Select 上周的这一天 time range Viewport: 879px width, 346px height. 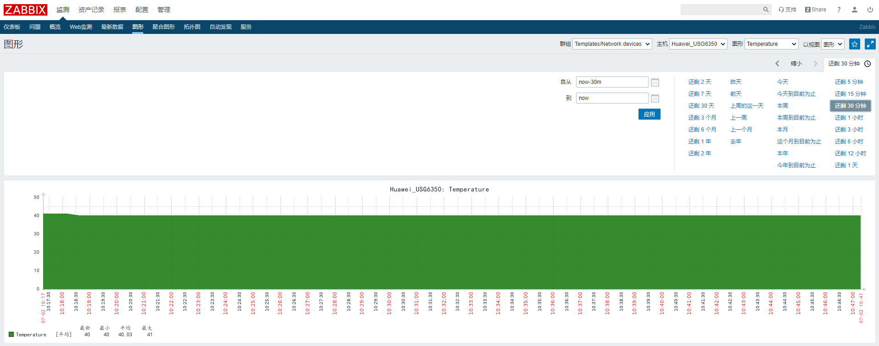(747, 106)
